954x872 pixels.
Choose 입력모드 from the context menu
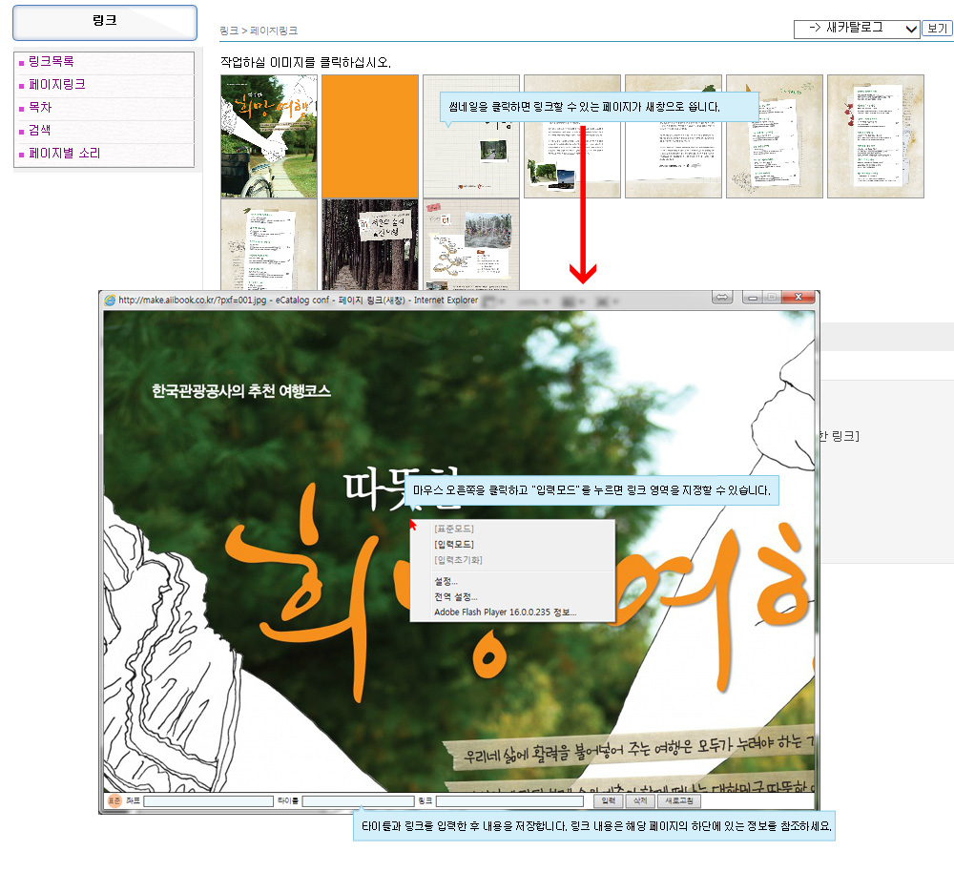point(453,544)
